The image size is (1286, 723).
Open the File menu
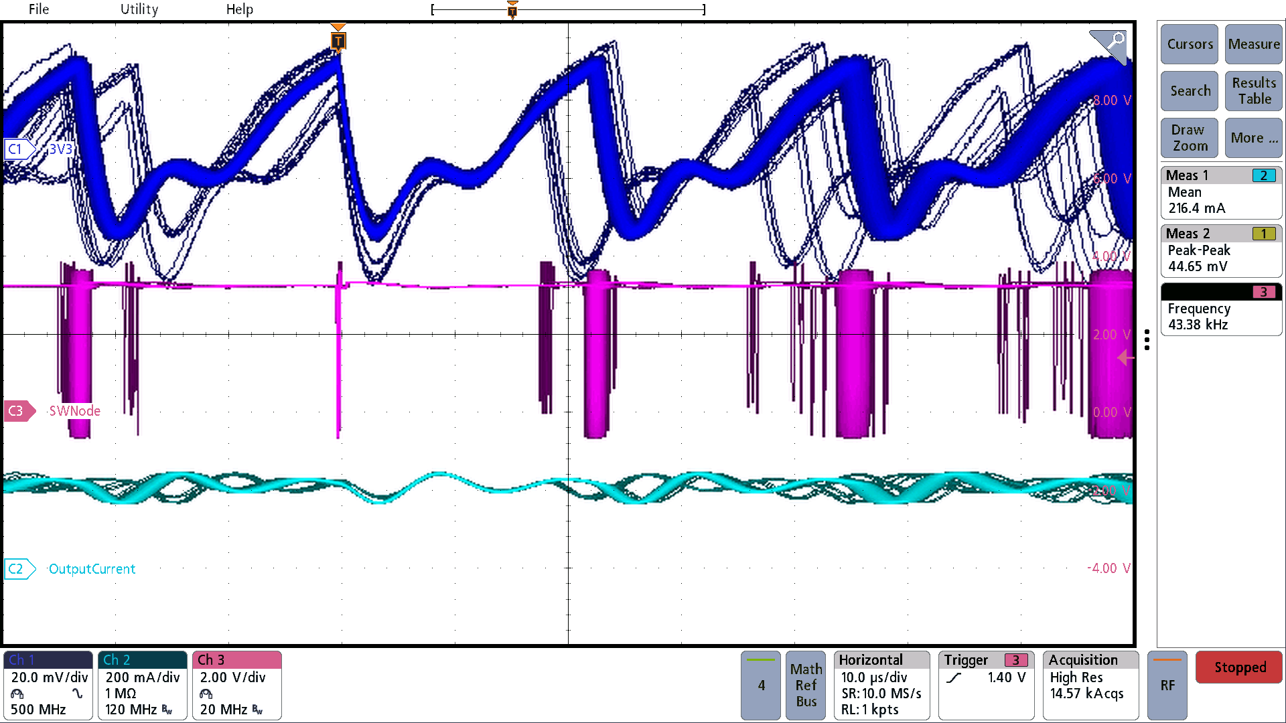point(39,9)
